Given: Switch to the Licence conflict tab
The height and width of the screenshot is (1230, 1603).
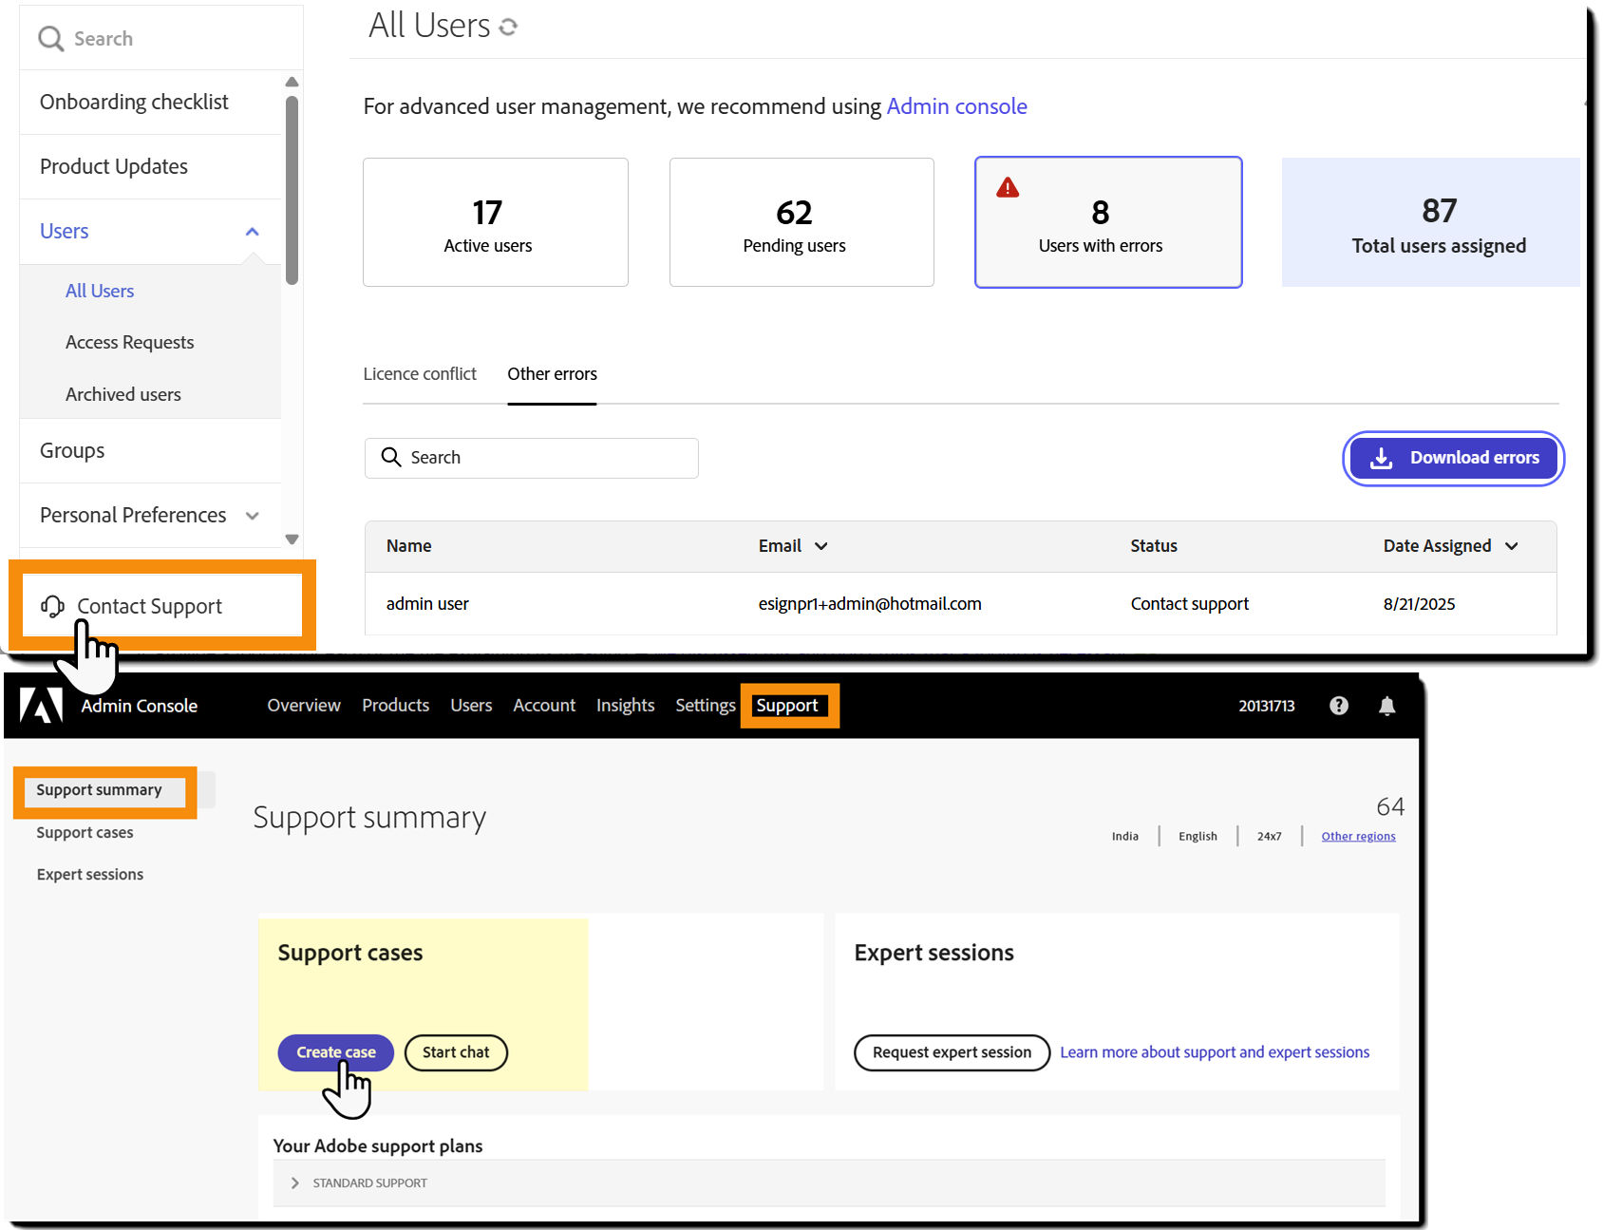Looking at the screenshot, I should [420, 374].
